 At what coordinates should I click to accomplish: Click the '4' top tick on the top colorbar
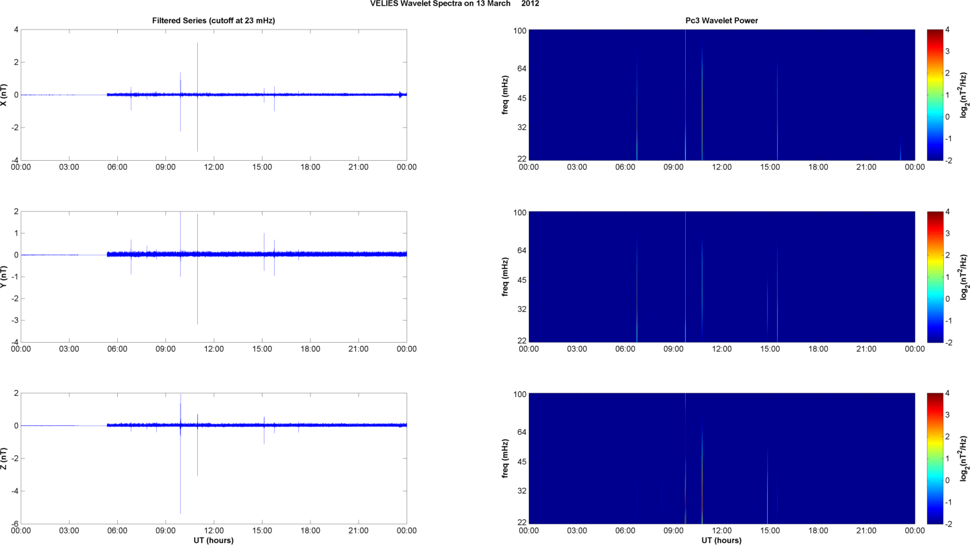coord(948,30)
